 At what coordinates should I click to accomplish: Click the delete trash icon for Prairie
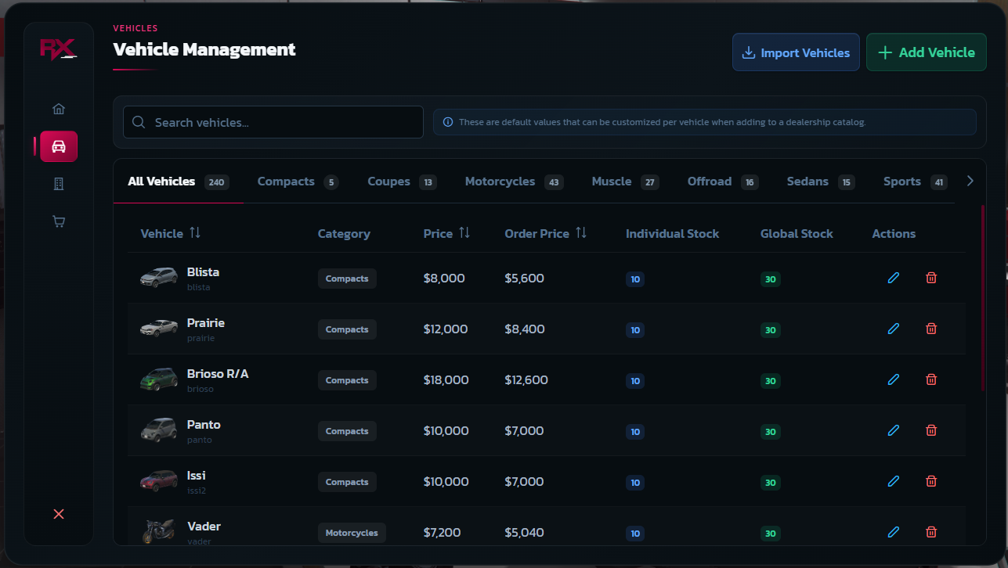pos(930,329)
